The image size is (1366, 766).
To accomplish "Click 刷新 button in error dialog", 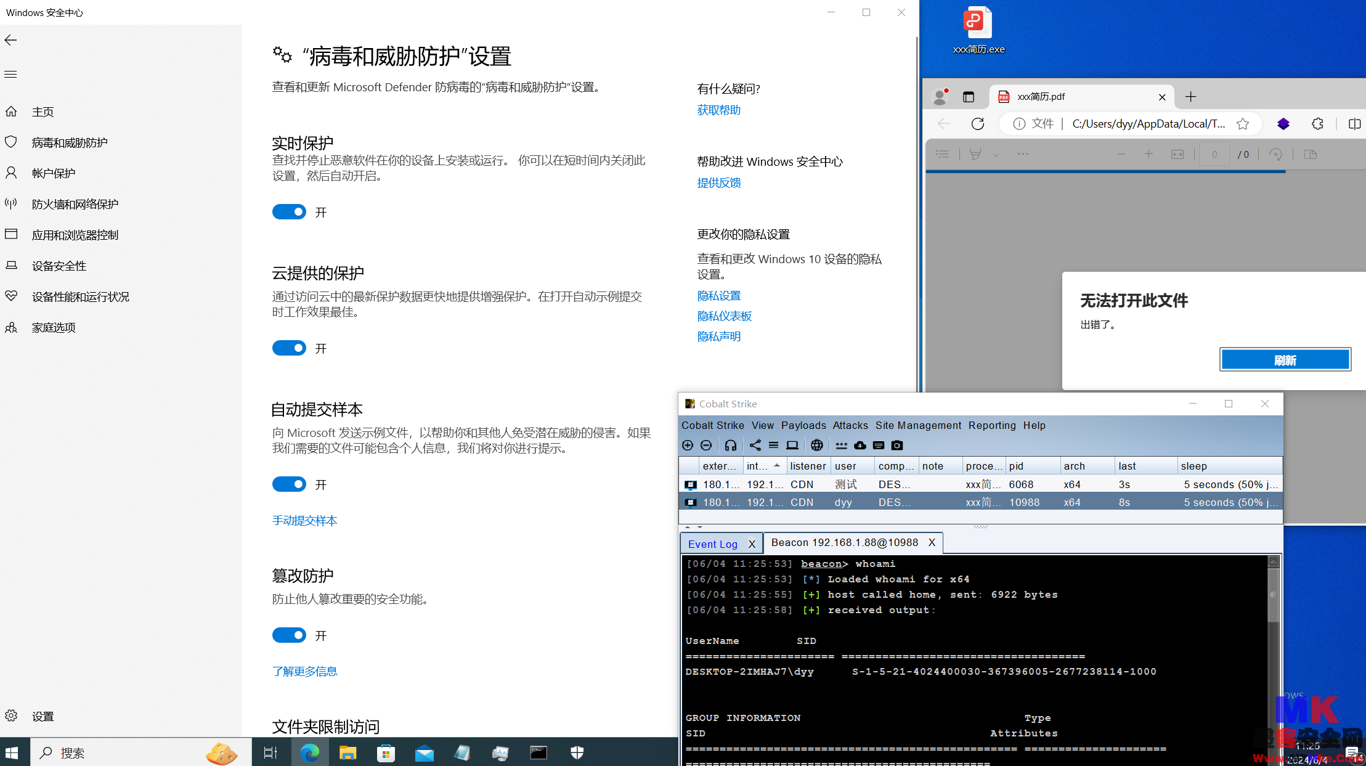I will pos(1285,360).
